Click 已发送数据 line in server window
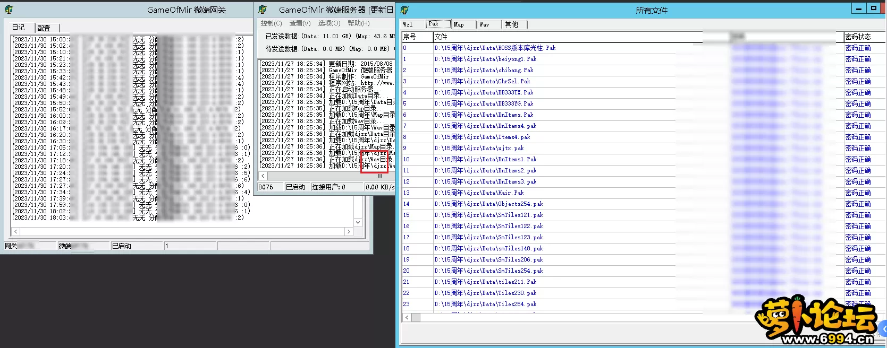This screenshot has width=887, height=348. pos(330,36)
